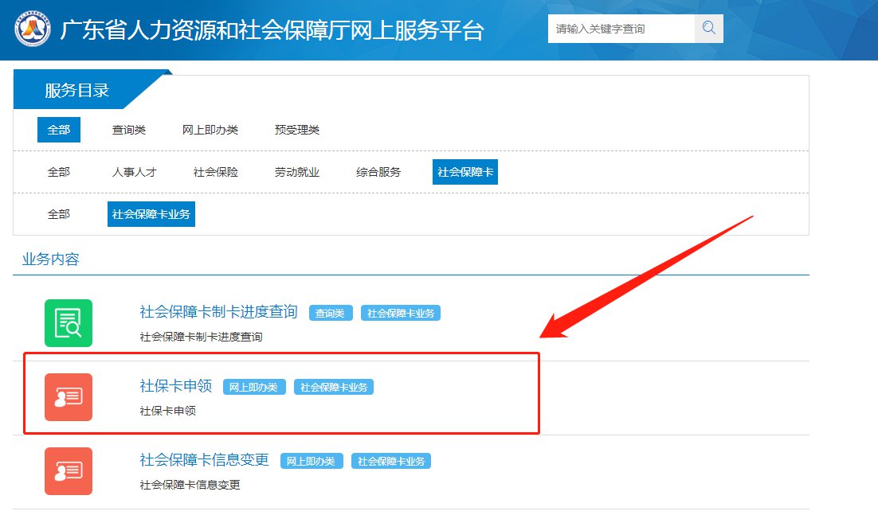The height and width of the screenshot is (515, 878).
Task: Choose the 社会保障卡业务 sub-category filter
Action: pyautogui.click(x=151, y=214)
